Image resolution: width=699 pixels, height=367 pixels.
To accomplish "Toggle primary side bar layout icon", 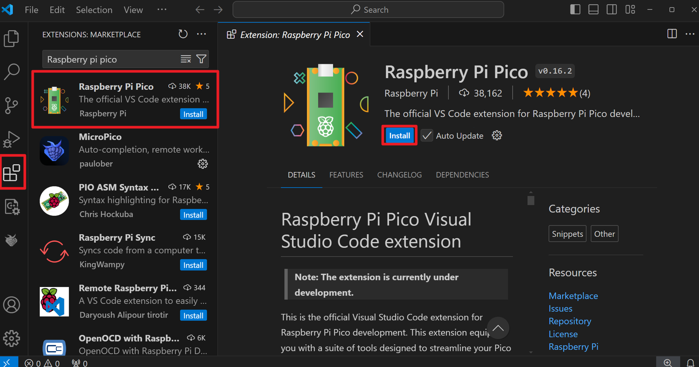I will tap(575, 9).
